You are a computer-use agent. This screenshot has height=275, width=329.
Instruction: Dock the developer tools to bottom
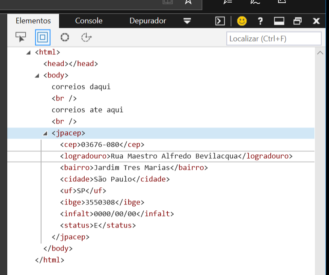point(279,21)
